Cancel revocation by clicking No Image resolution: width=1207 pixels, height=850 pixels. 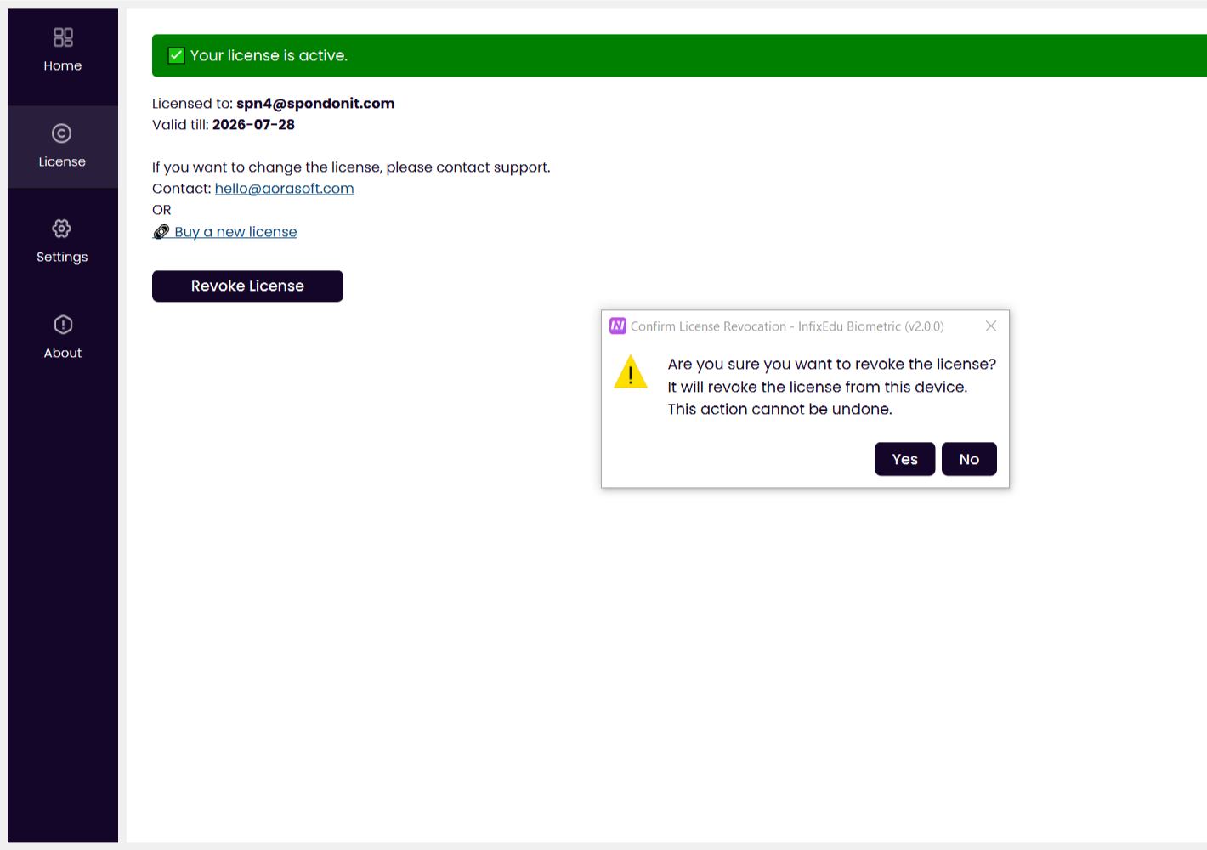969,459
